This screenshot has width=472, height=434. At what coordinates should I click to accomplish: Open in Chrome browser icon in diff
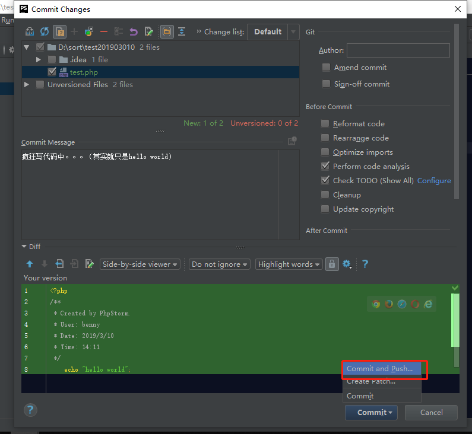click(x=376, y=304)
